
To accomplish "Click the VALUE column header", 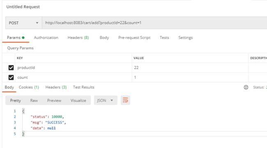I will (x=138, y=58).
